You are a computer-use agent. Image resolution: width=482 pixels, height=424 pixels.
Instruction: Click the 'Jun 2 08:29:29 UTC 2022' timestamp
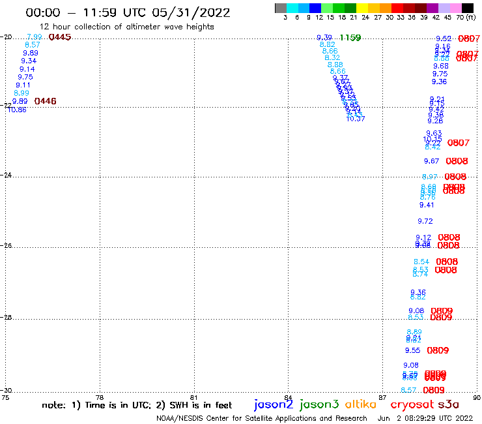tap(425, 418)
